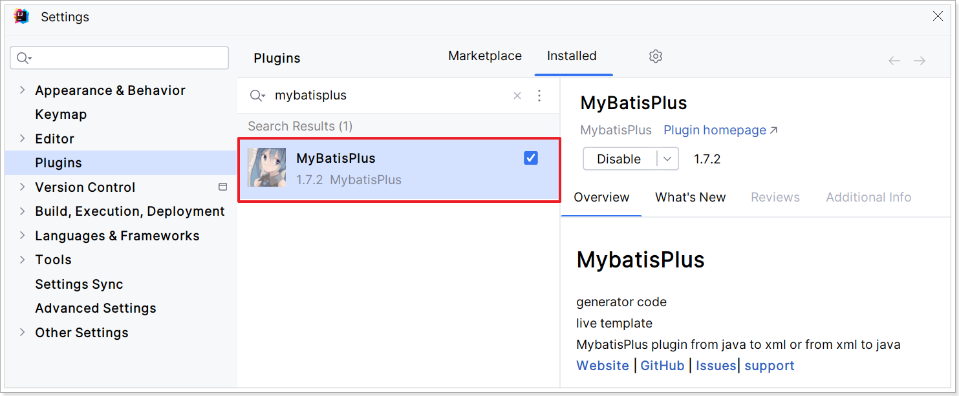Expand Languages & Frameworks section
The image size is (959, 396).
pyautogui.click(x=23, y=235)
